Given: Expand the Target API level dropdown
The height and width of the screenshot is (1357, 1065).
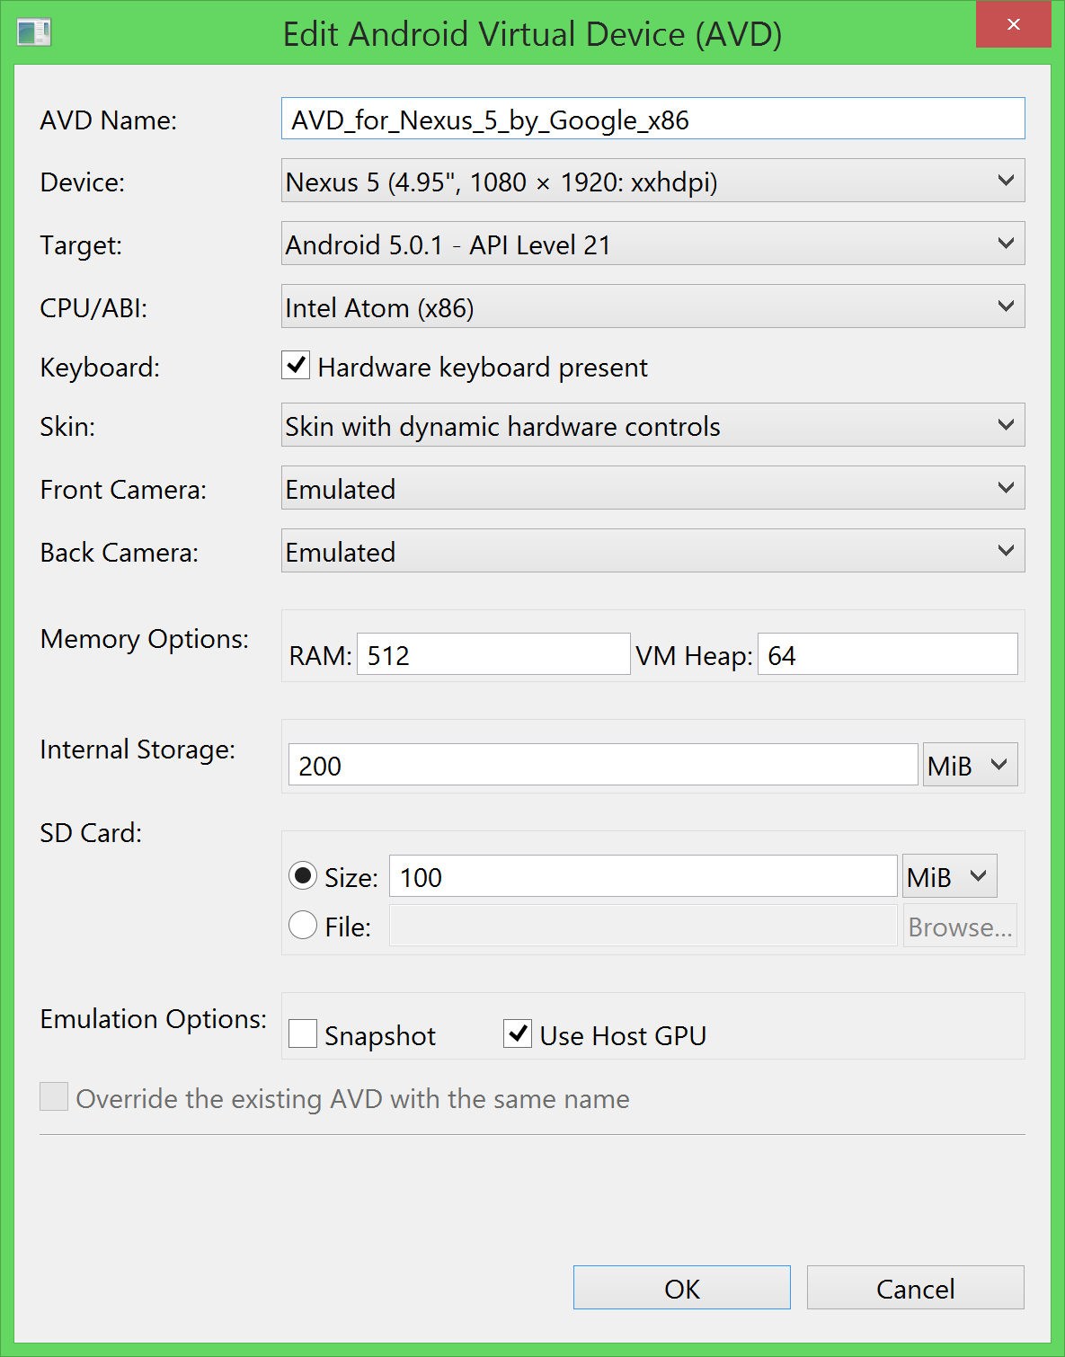Looking at the screenshot, I should point(652,244).
